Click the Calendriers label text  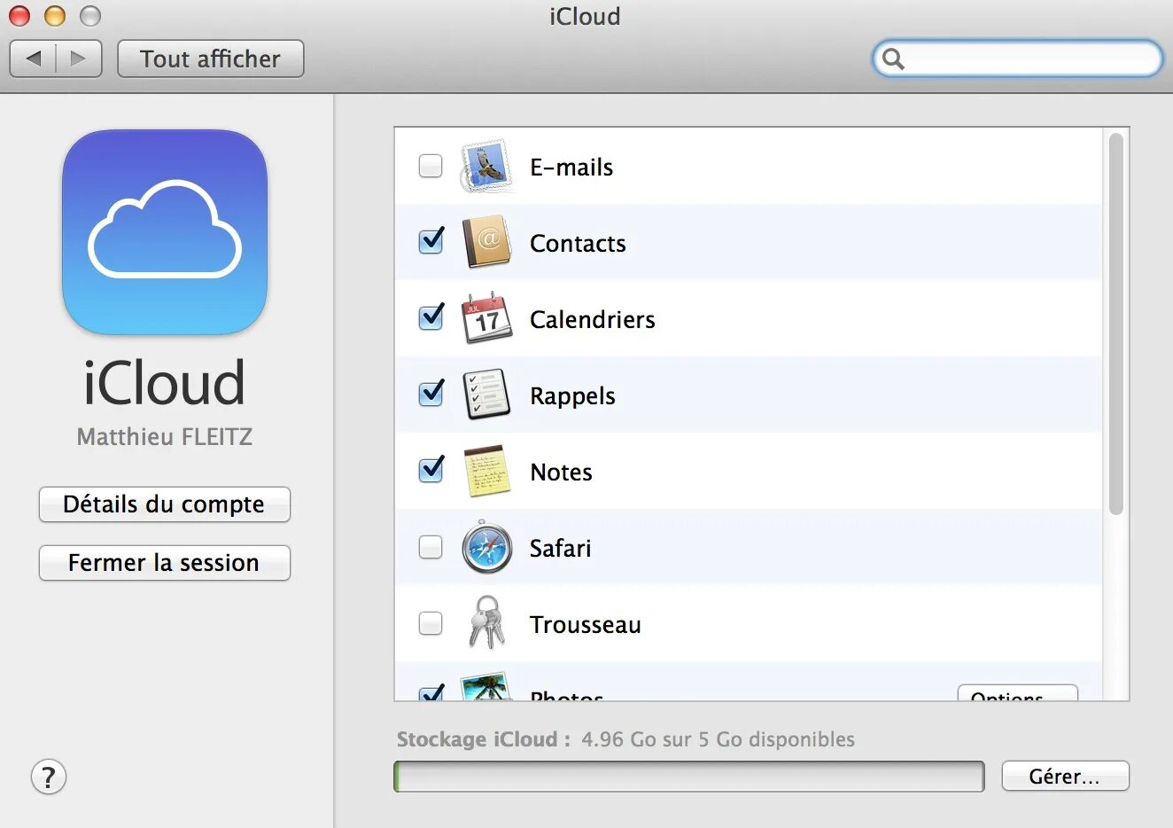tap(593, 319)
